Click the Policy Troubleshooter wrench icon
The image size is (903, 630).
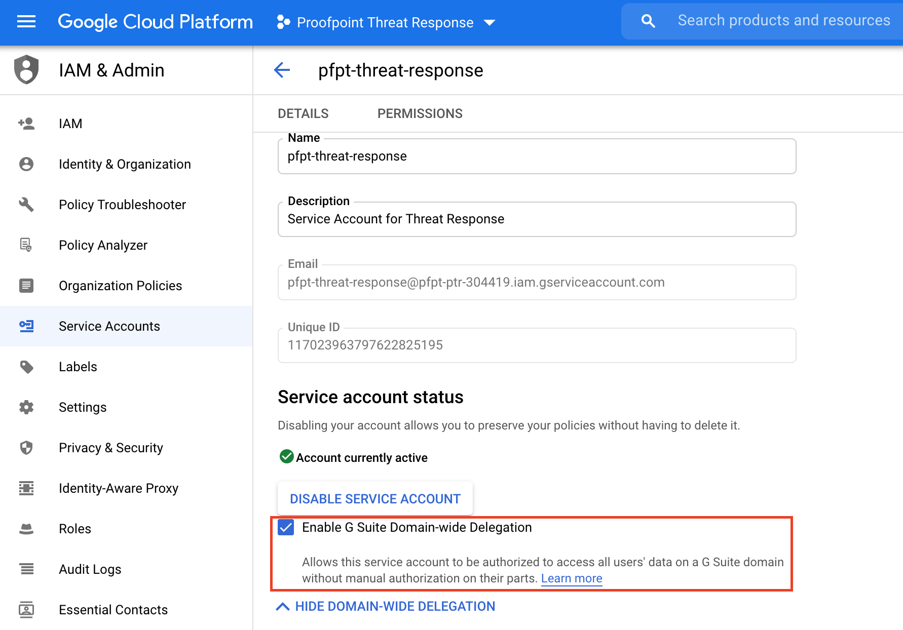[x=26, y=205]
